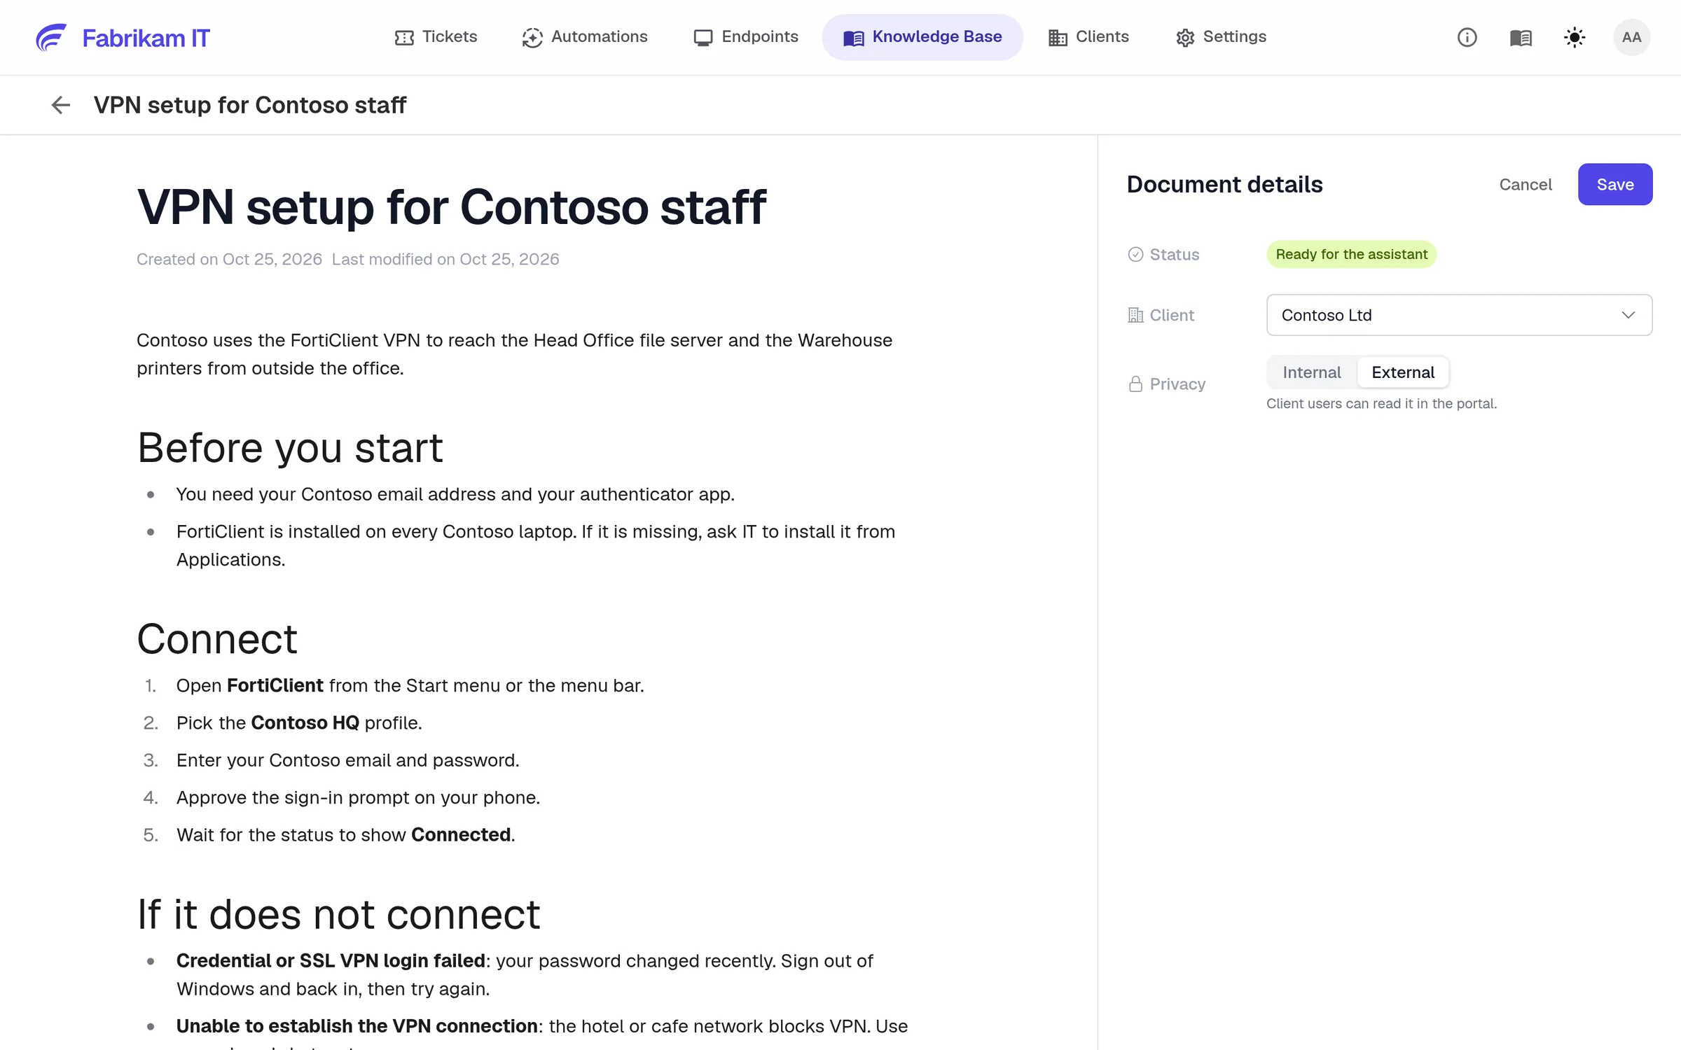Save the document details
The image size is (1681, 1050).
click(x=1615, y=184)
